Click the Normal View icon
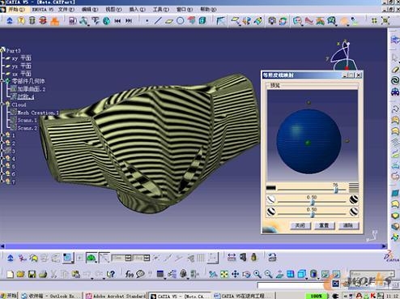Viewport: 400px width, 299px height. tap(279, 274)
